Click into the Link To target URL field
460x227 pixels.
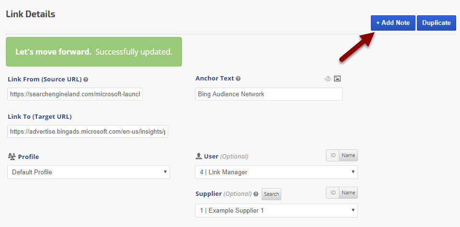click(x=88, y=131)
